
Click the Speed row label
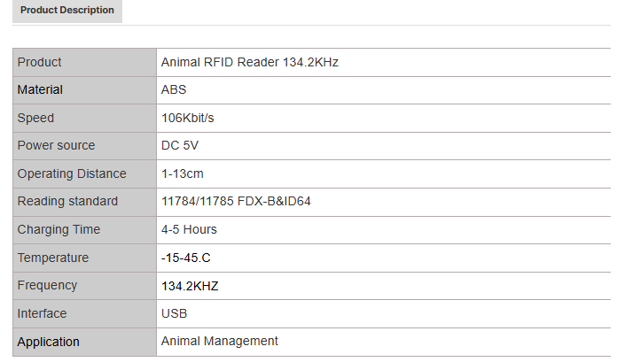[x=36, y=118]
